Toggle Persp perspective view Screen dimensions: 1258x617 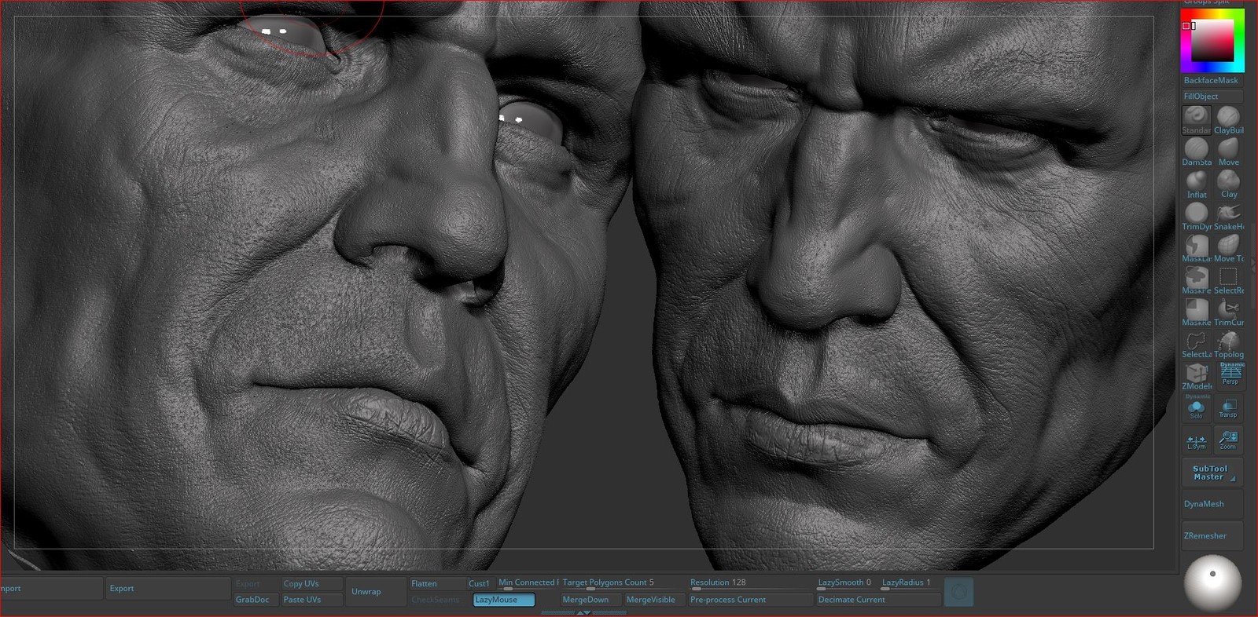[1230, 374]
